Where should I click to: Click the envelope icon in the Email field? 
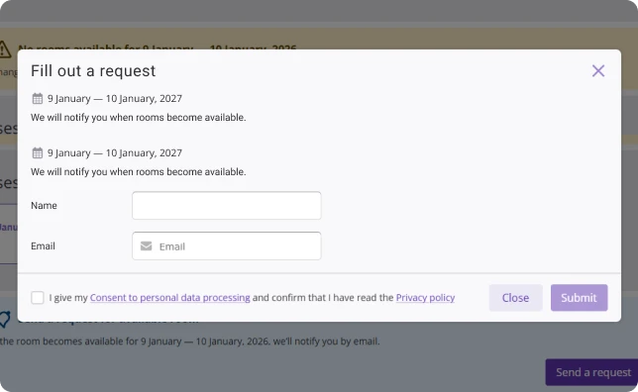[146, 246]
